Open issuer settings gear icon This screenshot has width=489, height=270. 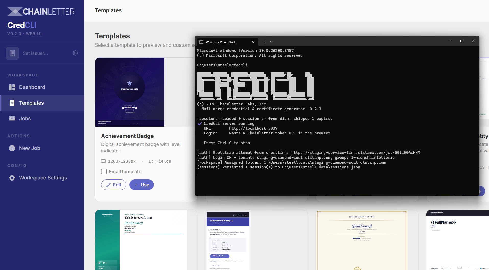point(75,53)
